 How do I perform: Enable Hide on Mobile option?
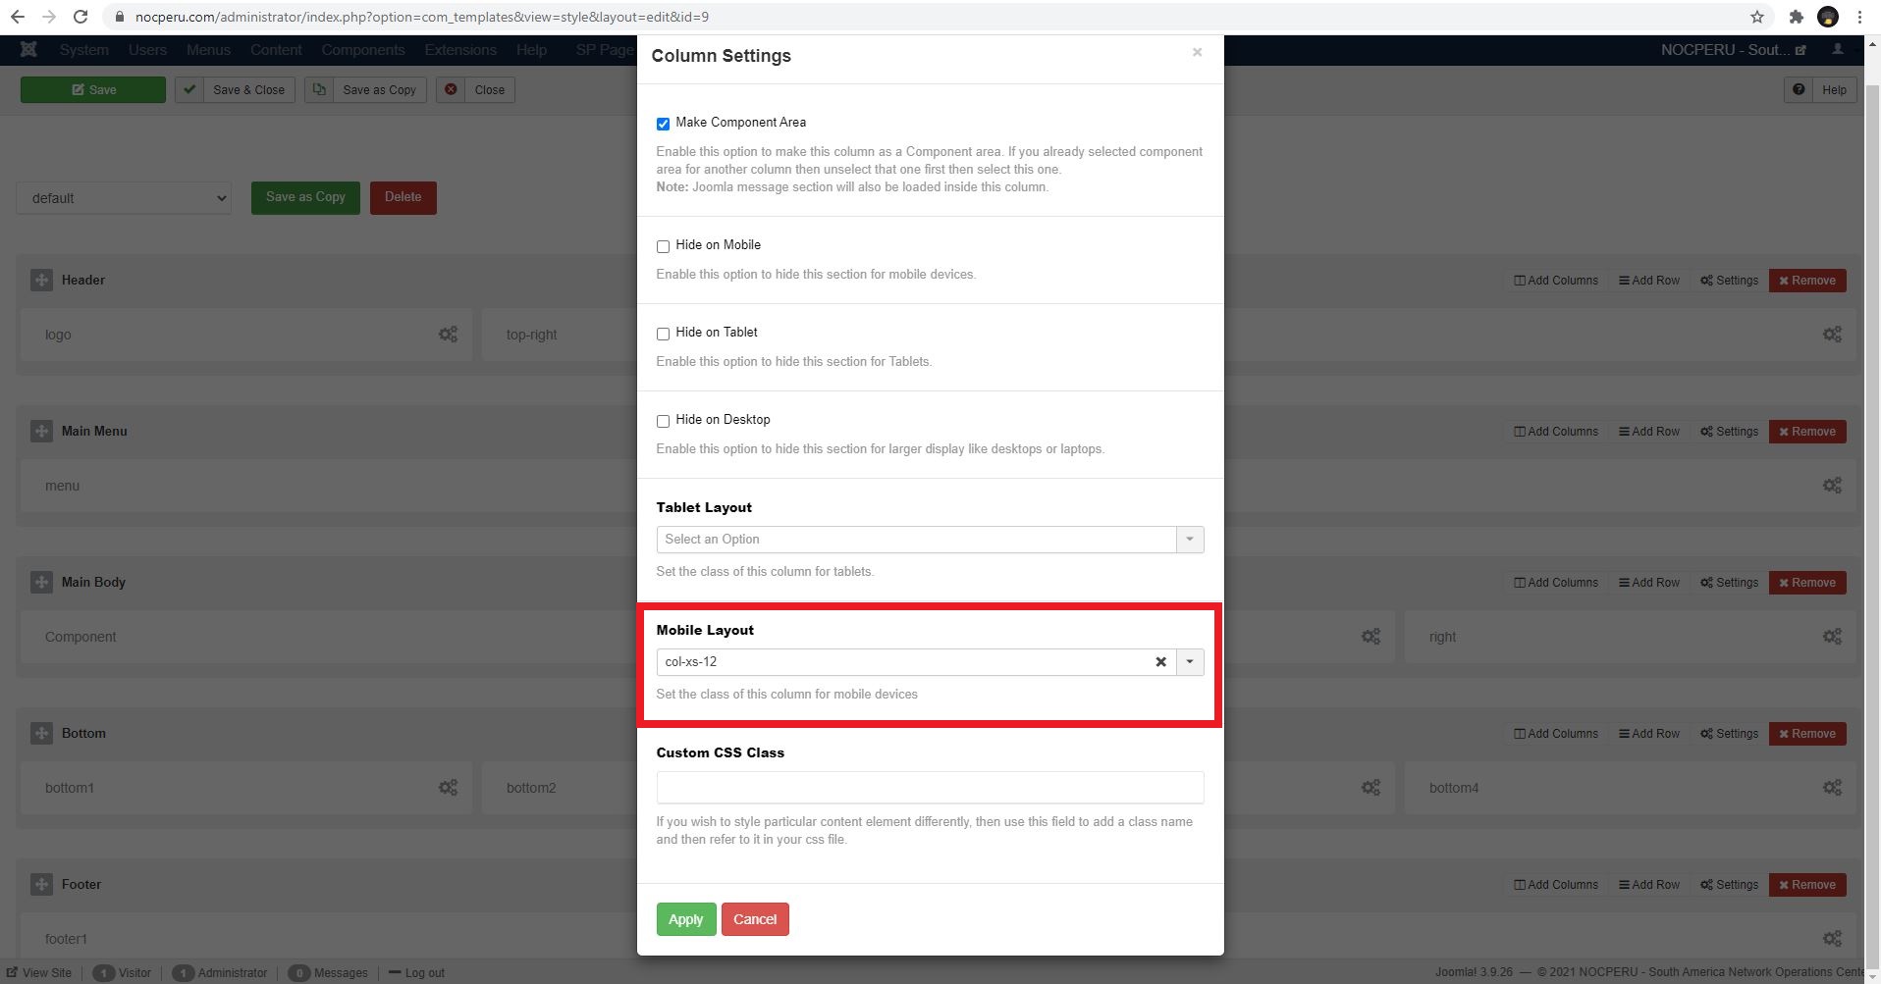663,246
